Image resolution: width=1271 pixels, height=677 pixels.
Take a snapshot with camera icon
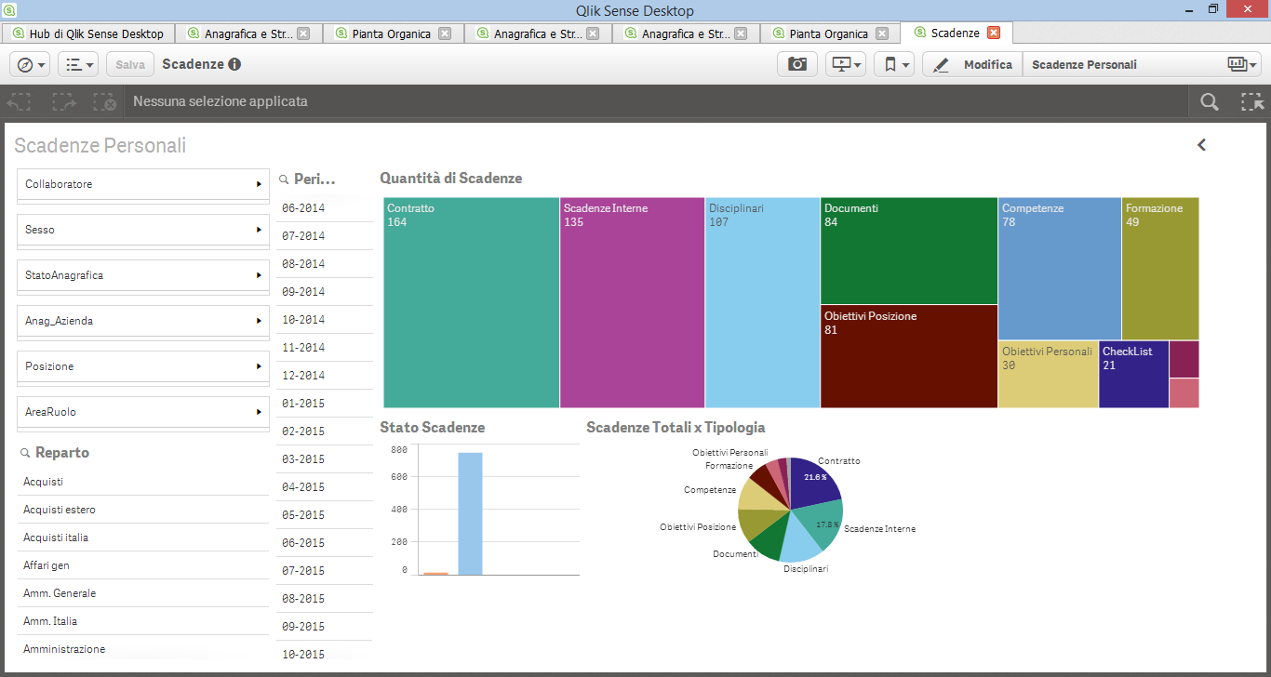(x=797, y=64)
